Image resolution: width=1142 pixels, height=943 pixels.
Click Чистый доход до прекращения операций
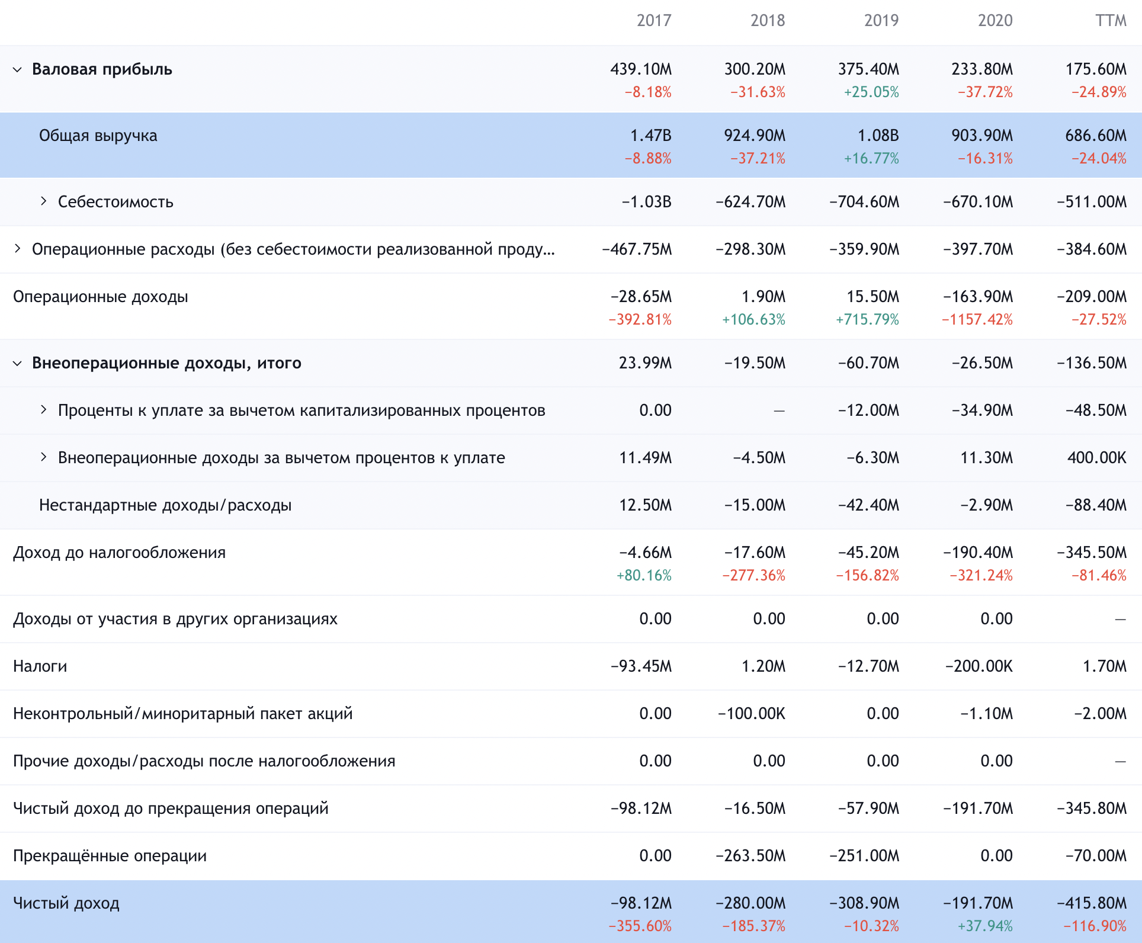[171, 809]
